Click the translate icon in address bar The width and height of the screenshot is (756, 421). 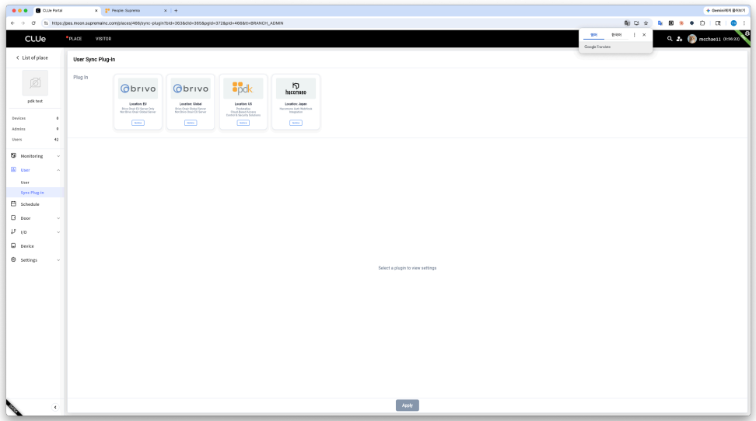click(627, 23)
